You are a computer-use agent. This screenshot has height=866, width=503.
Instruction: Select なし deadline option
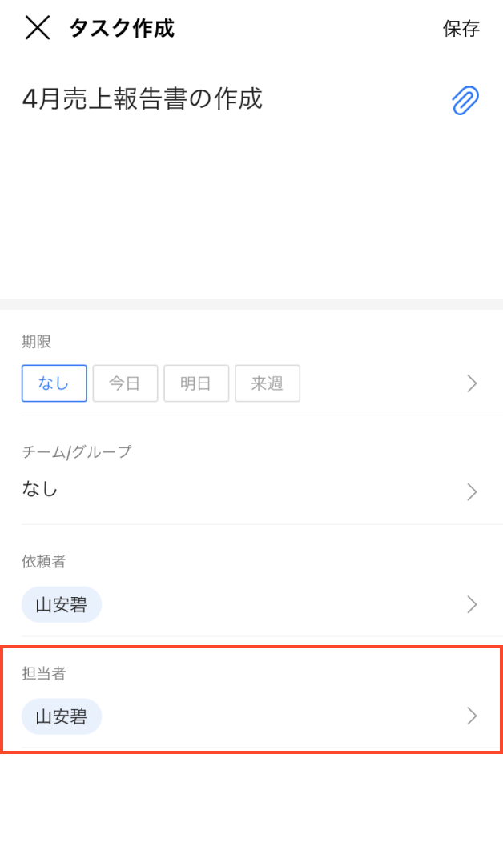(54, 383)
